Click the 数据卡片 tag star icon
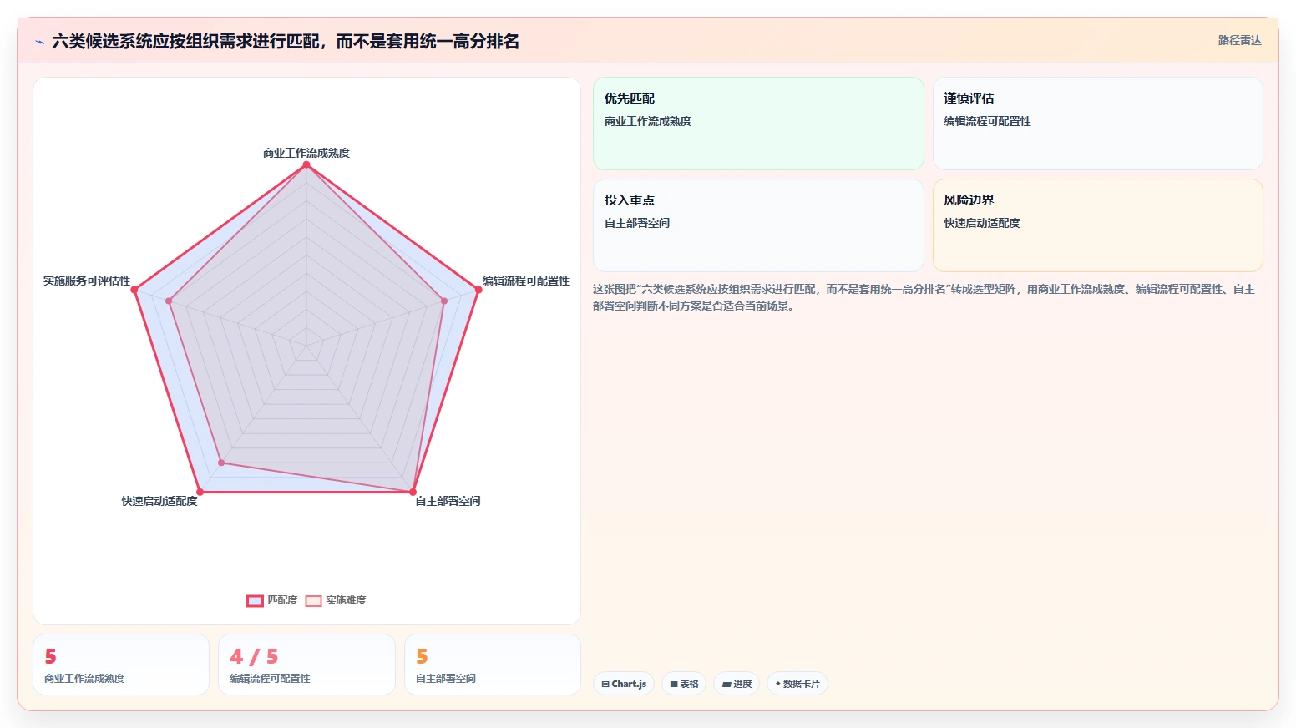1296x728 pixels. (x=778, y=684)
